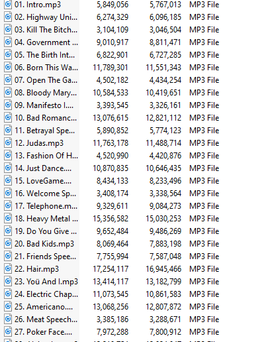This screenshot has height=342, width=258.
Task: Click the file icon for 02. Highway Uni...
Action: (x=8, y=17)
